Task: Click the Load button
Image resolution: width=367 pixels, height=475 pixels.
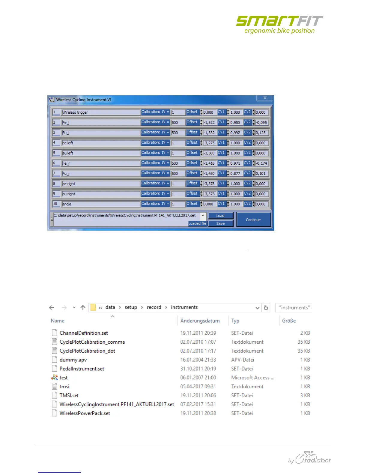Action: [220, 216]
